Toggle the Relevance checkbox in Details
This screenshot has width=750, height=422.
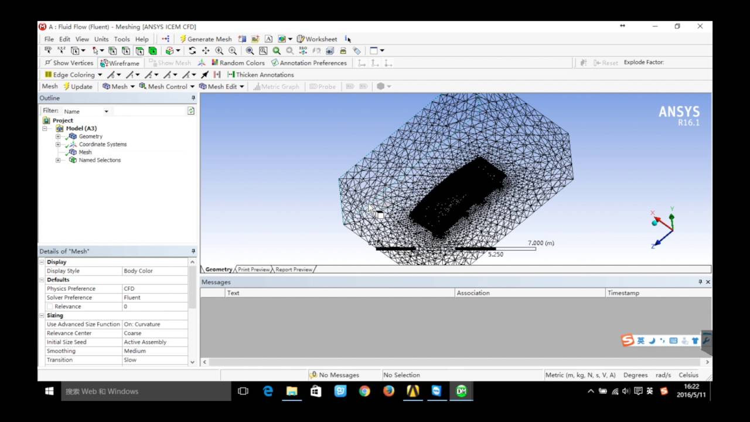(x=50, y=307)
